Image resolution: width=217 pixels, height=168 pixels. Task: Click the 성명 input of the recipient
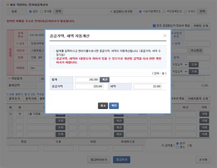pyautogui.click(x=198, y=44)
